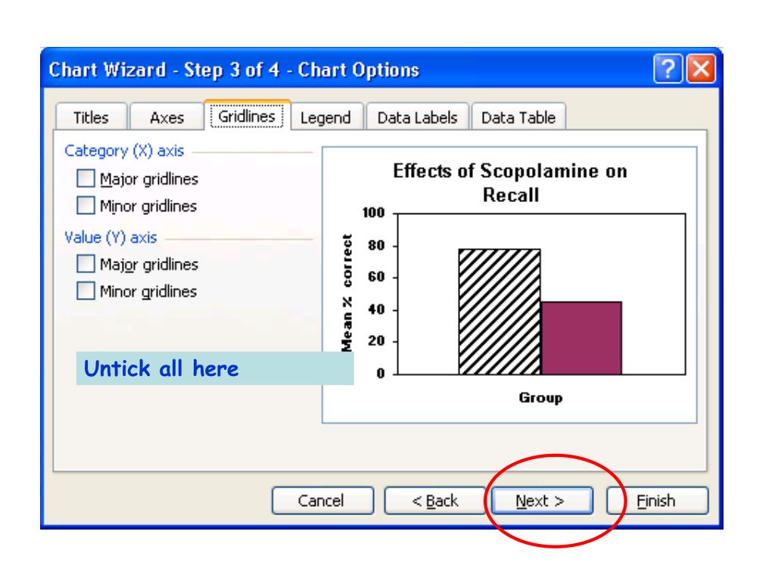Proceed with the Next button
Screen dimensions: 775x581
point(542,501)
